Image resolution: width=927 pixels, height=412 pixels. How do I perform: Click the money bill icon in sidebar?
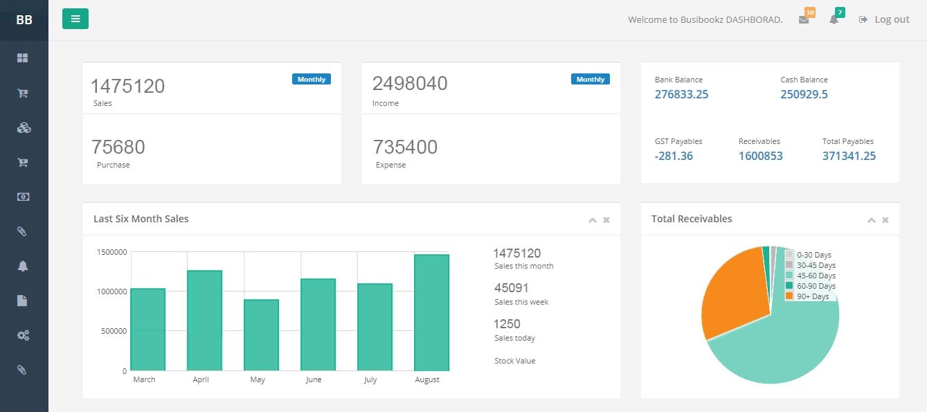click(x=23, y=197)
